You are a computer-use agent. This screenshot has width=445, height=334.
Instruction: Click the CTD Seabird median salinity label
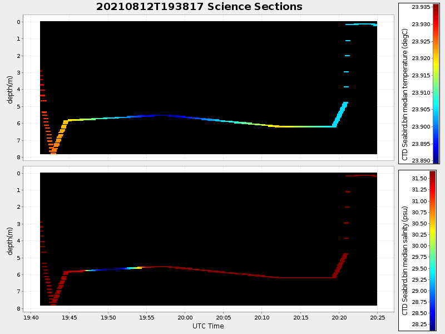pyautogui.click(x=405, y=261)
